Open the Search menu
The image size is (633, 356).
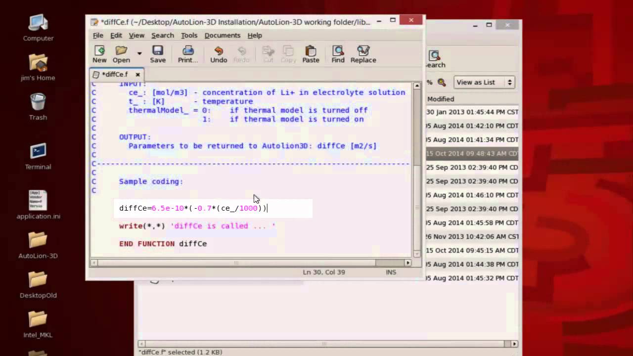[163, 35]
